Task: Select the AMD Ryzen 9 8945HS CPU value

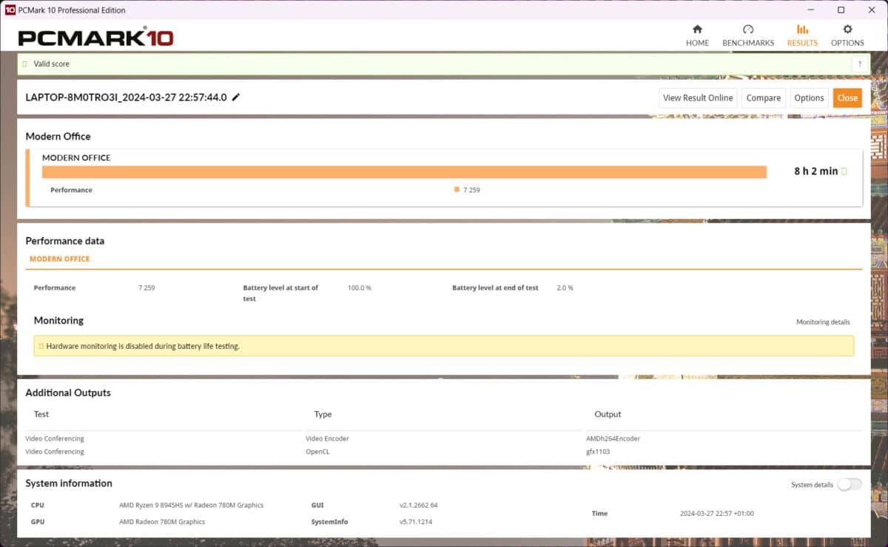Action: tap(191, 506)
